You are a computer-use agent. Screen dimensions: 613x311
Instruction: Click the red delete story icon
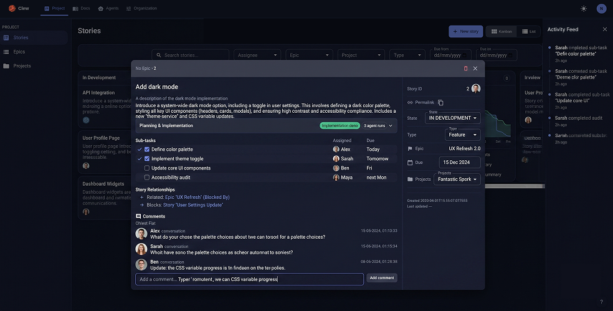point(465,69)
